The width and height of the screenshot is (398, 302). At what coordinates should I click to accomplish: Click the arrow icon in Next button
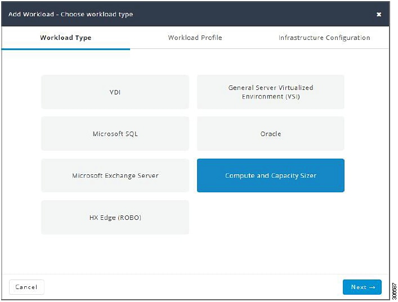tap(372, 287)
